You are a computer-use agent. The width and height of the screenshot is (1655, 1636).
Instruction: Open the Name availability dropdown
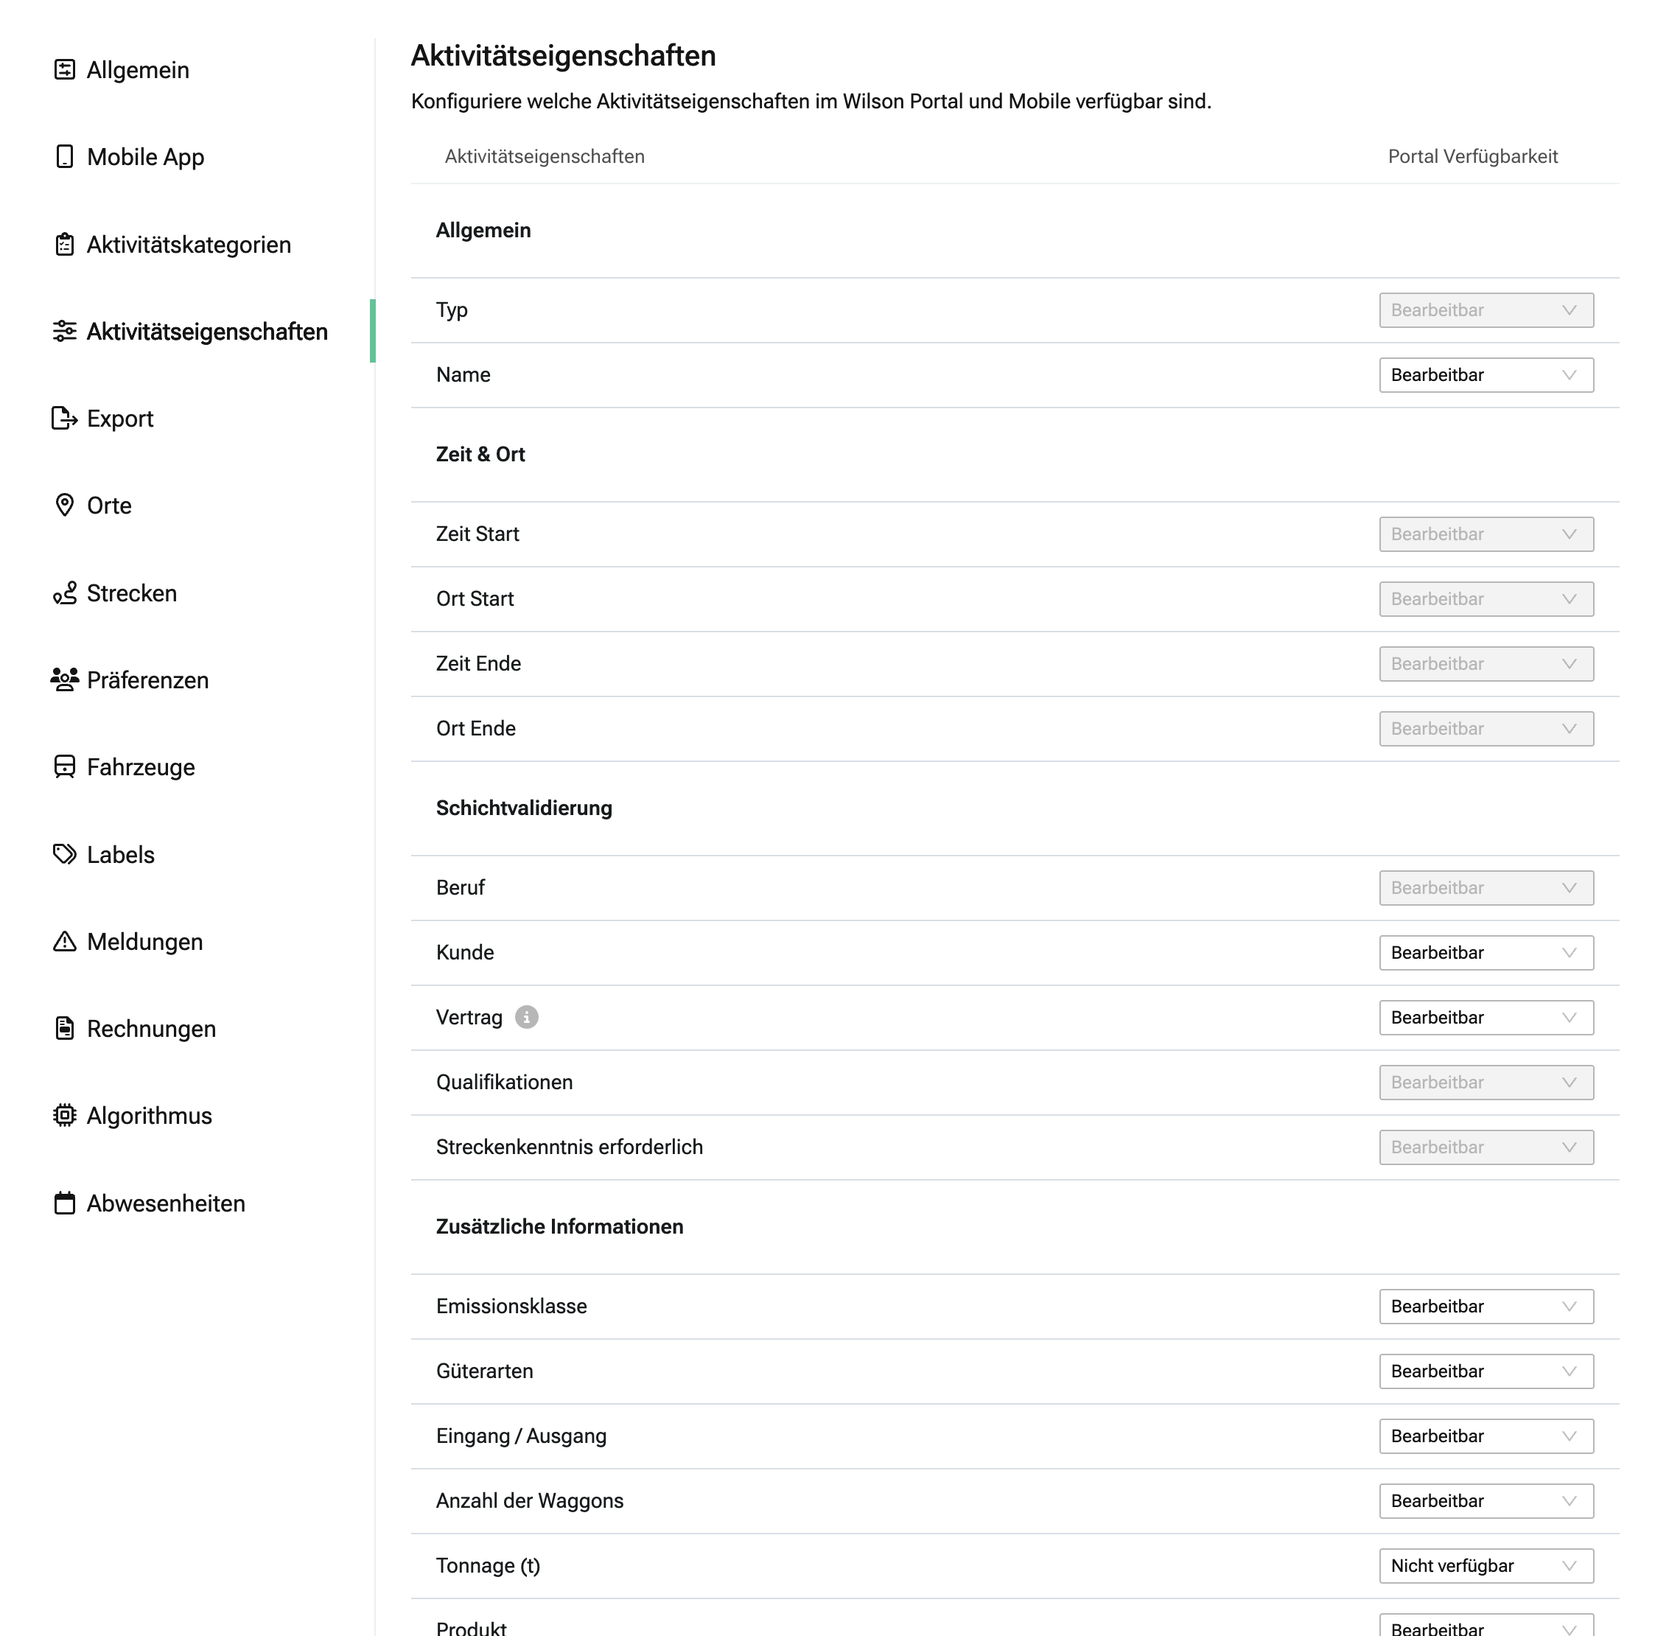(x=1486, y=375)
